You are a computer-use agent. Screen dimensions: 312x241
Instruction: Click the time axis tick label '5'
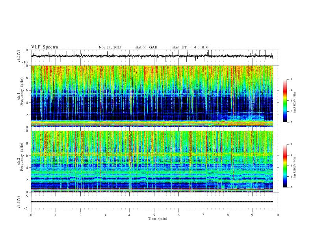[154, 215]
